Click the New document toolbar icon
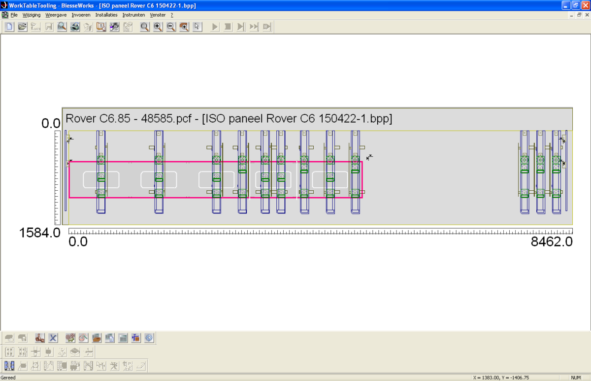This screenshot has height=381, width=591. pyautogui.click(x=9, y=27)
